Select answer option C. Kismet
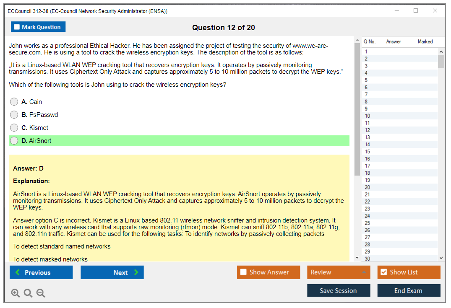The height and width of the screenshot is (308, 451). click(14, 128)
